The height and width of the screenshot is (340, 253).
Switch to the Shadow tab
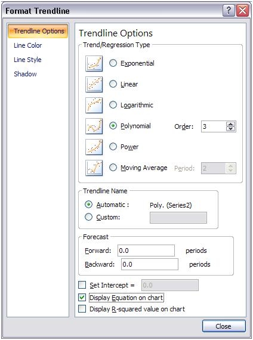pyautogui.click(x=25, y=74)
